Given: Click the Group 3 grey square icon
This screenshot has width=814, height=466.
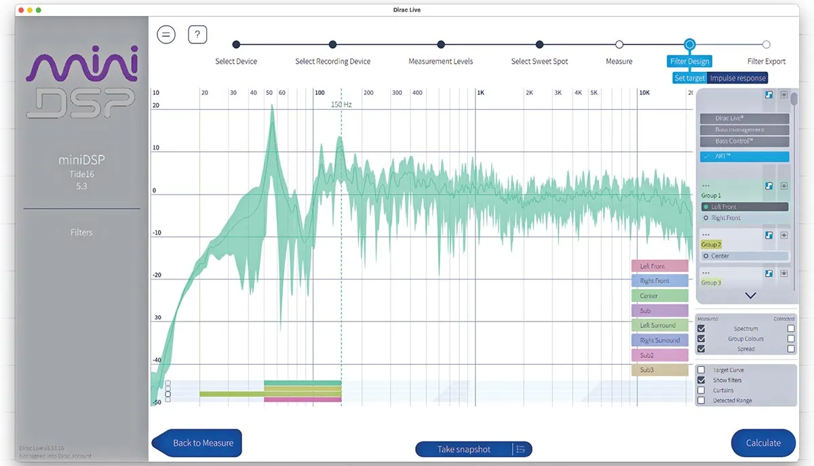Looking at the screenshot, I should click(784, 274).
